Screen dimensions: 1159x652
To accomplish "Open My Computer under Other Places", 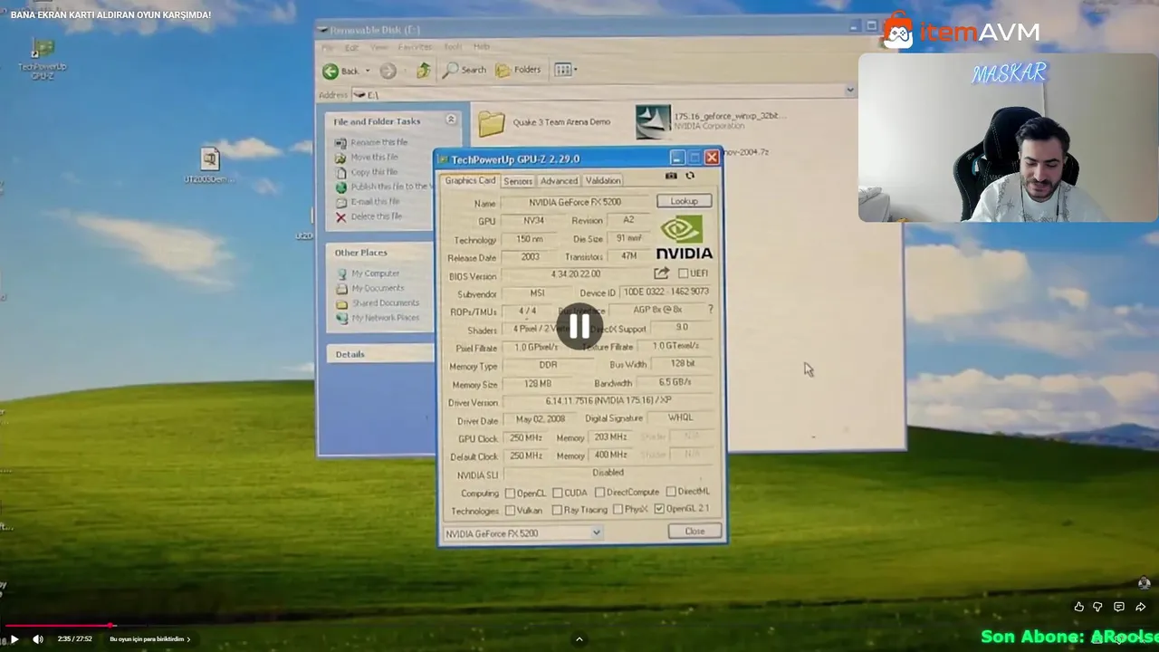I will tap(368, 273).
